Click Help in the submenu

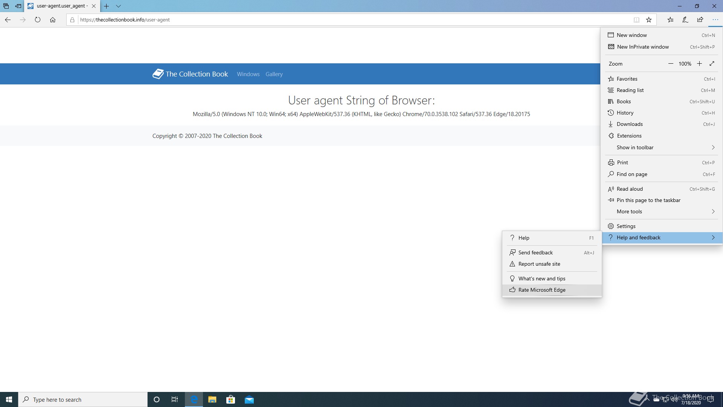click(552, 238)
